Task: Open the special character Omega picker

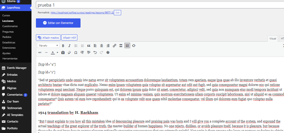Action: coord(76,53)
